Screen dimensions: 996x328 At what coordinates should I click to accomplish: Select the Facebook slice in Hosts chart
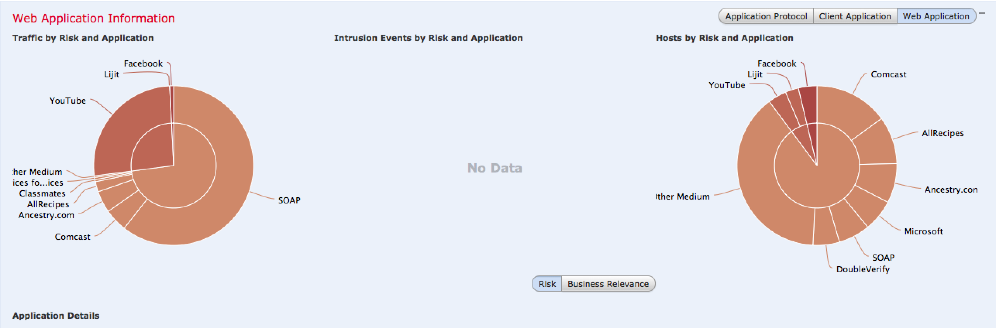(x=808, y=104)
